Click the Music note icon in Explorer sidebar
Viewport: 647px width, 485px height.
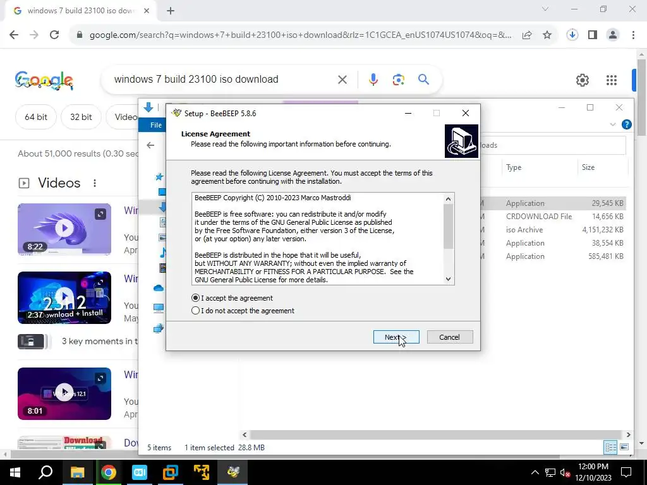click(163, 253)
